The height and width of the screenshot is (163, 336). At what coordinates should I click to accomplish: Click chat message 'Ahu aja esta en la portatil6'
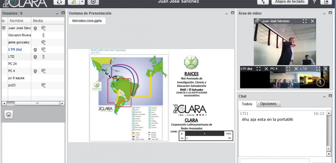[x=267, y=119]
